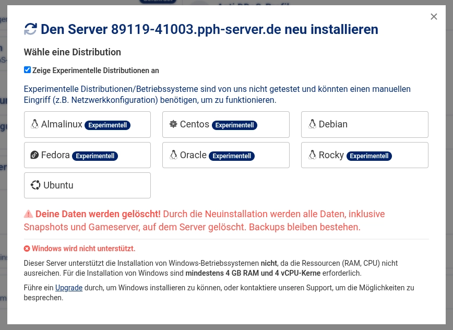Click 'mindestens 4 GB RAM und 4 vCPU-Kerne' text
The image size is (453, 330).
pos(253,273)
